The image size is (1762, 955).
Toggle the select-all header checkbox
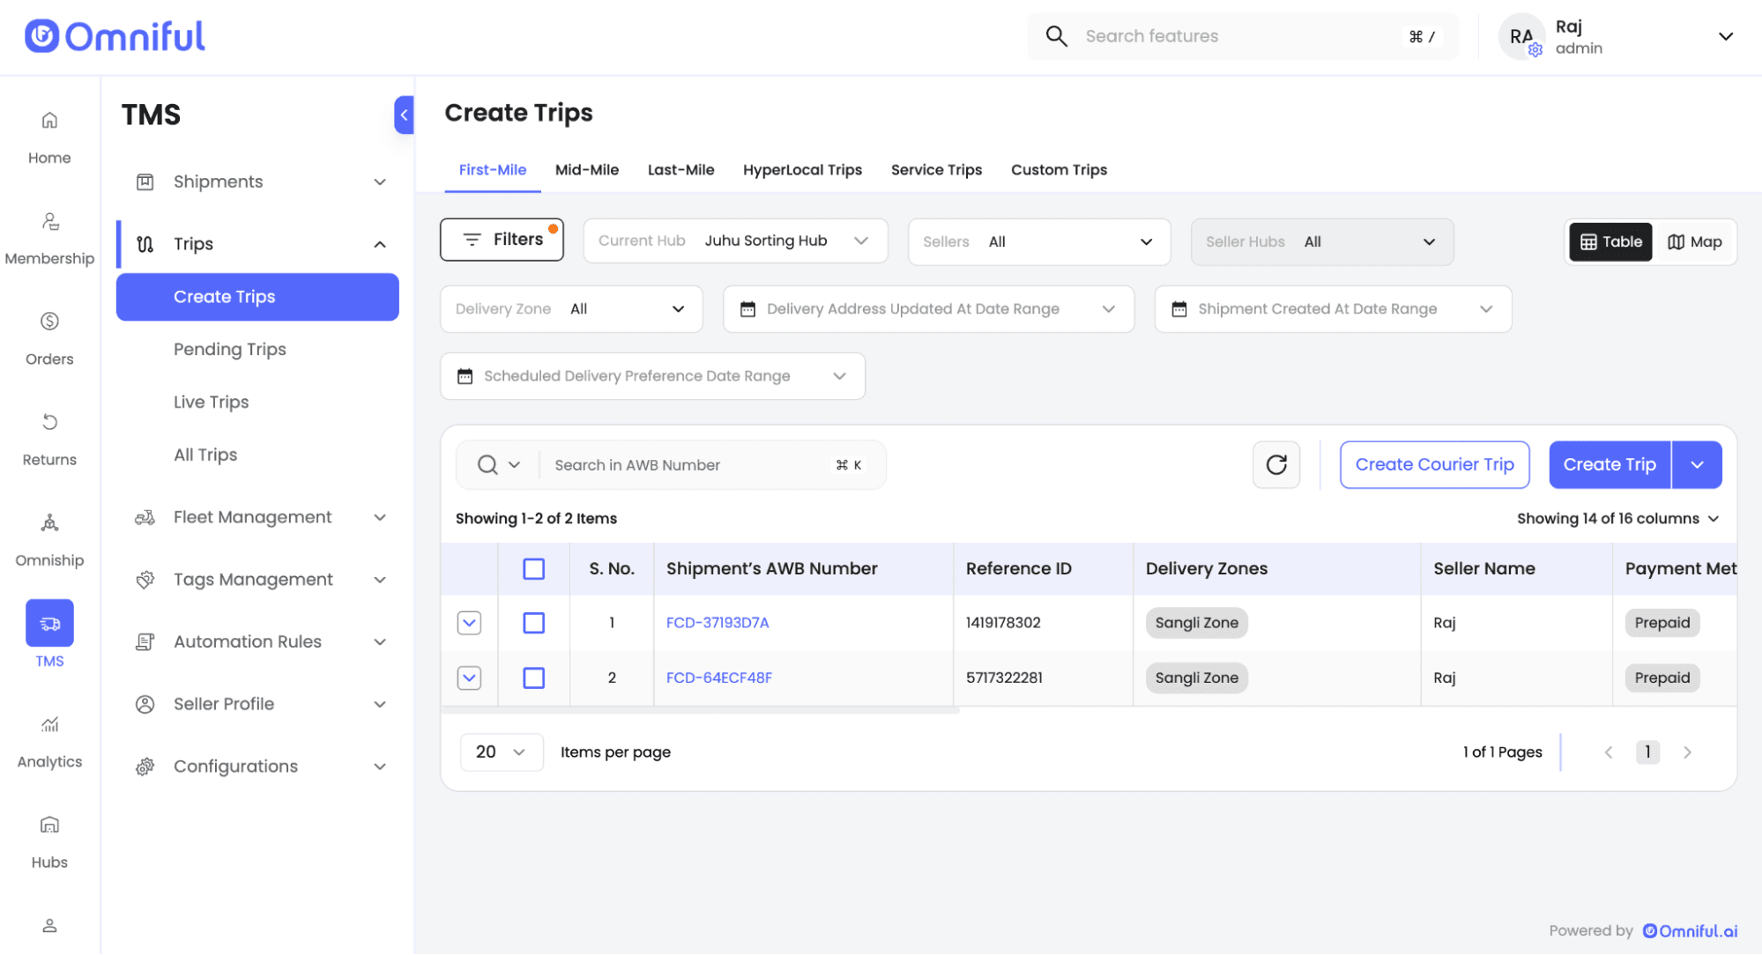[533, 568]
